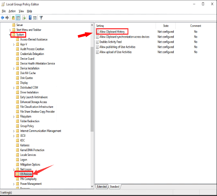Click the folder icon next to Logon
The height and width of the screenshot is (196, 217).
[x=17, y=160]
